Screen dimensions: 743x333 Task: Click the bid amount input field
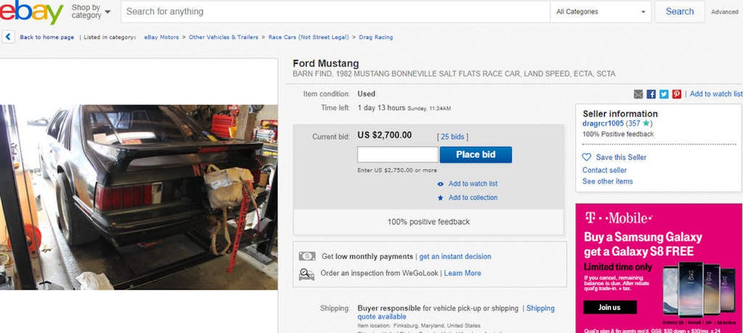pos(398,155)
